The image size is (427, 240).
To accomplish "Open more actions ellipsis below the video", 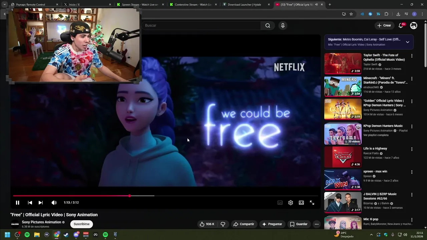I will pos(317,224).
